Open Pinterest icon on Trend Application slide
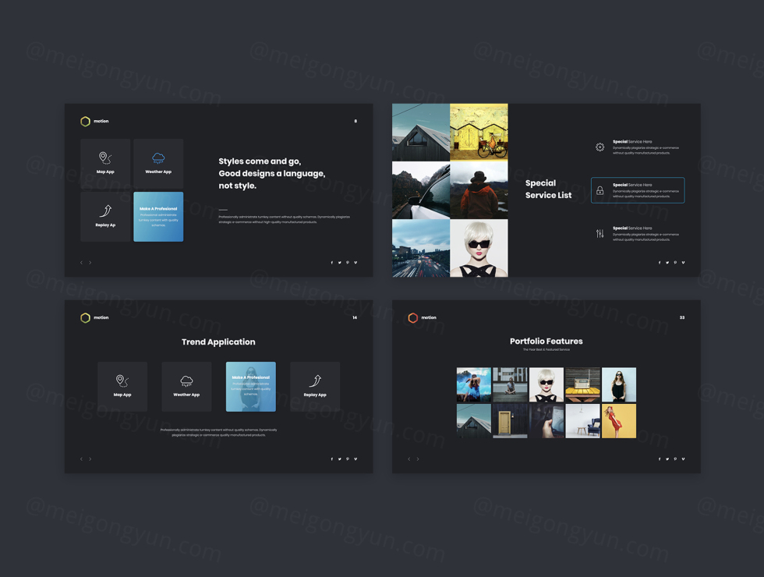This screenshot has width=764, height=577. coord(348,459)
